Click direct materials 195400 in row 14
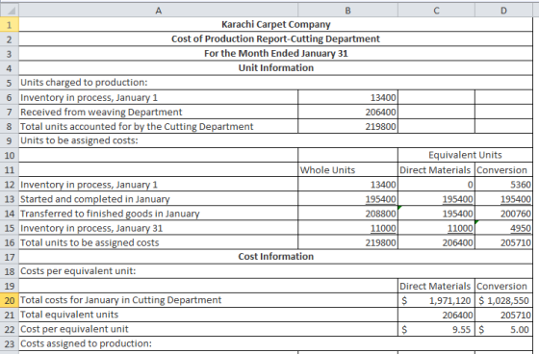The height and width of the screenshot is (354, 539). 436,214
